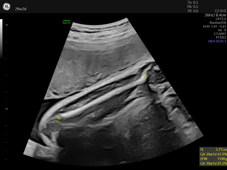The width and height of the screenshot is (227, 170).
Task: Select the C2-9-D probe label
Action: (x=220, y=11)
